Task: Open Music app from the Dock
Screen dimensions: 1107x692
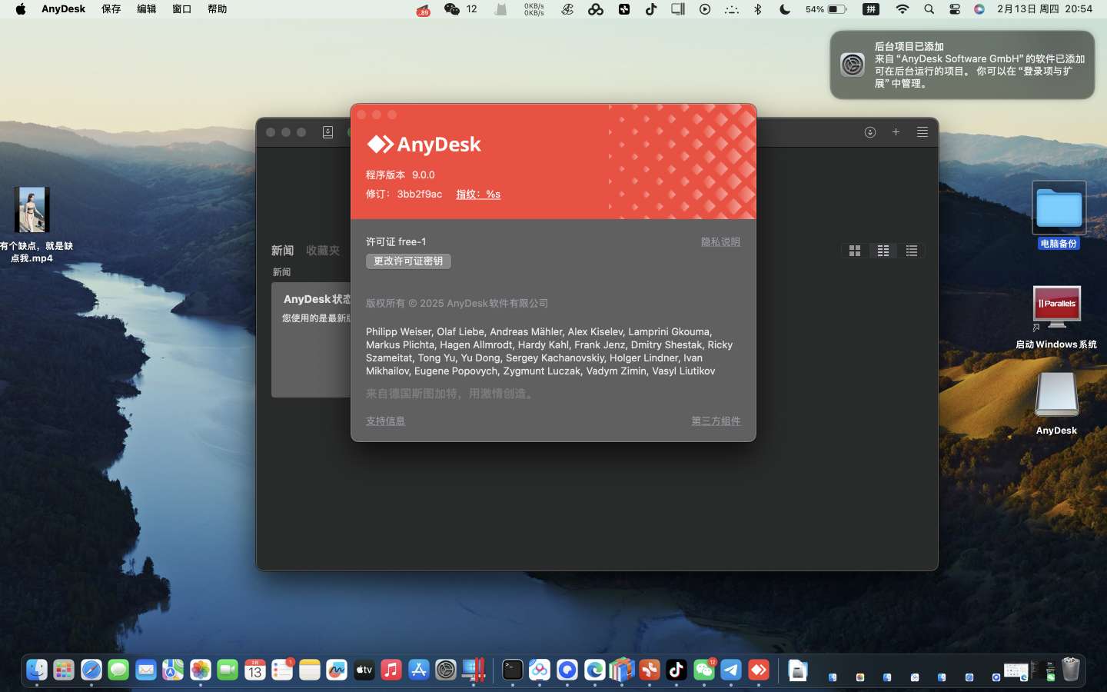Action: [x=391, y=670]
